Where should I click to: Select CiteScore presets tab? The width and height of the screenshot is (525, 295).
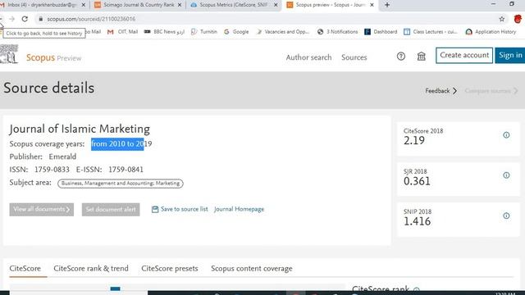coord(170,269)
